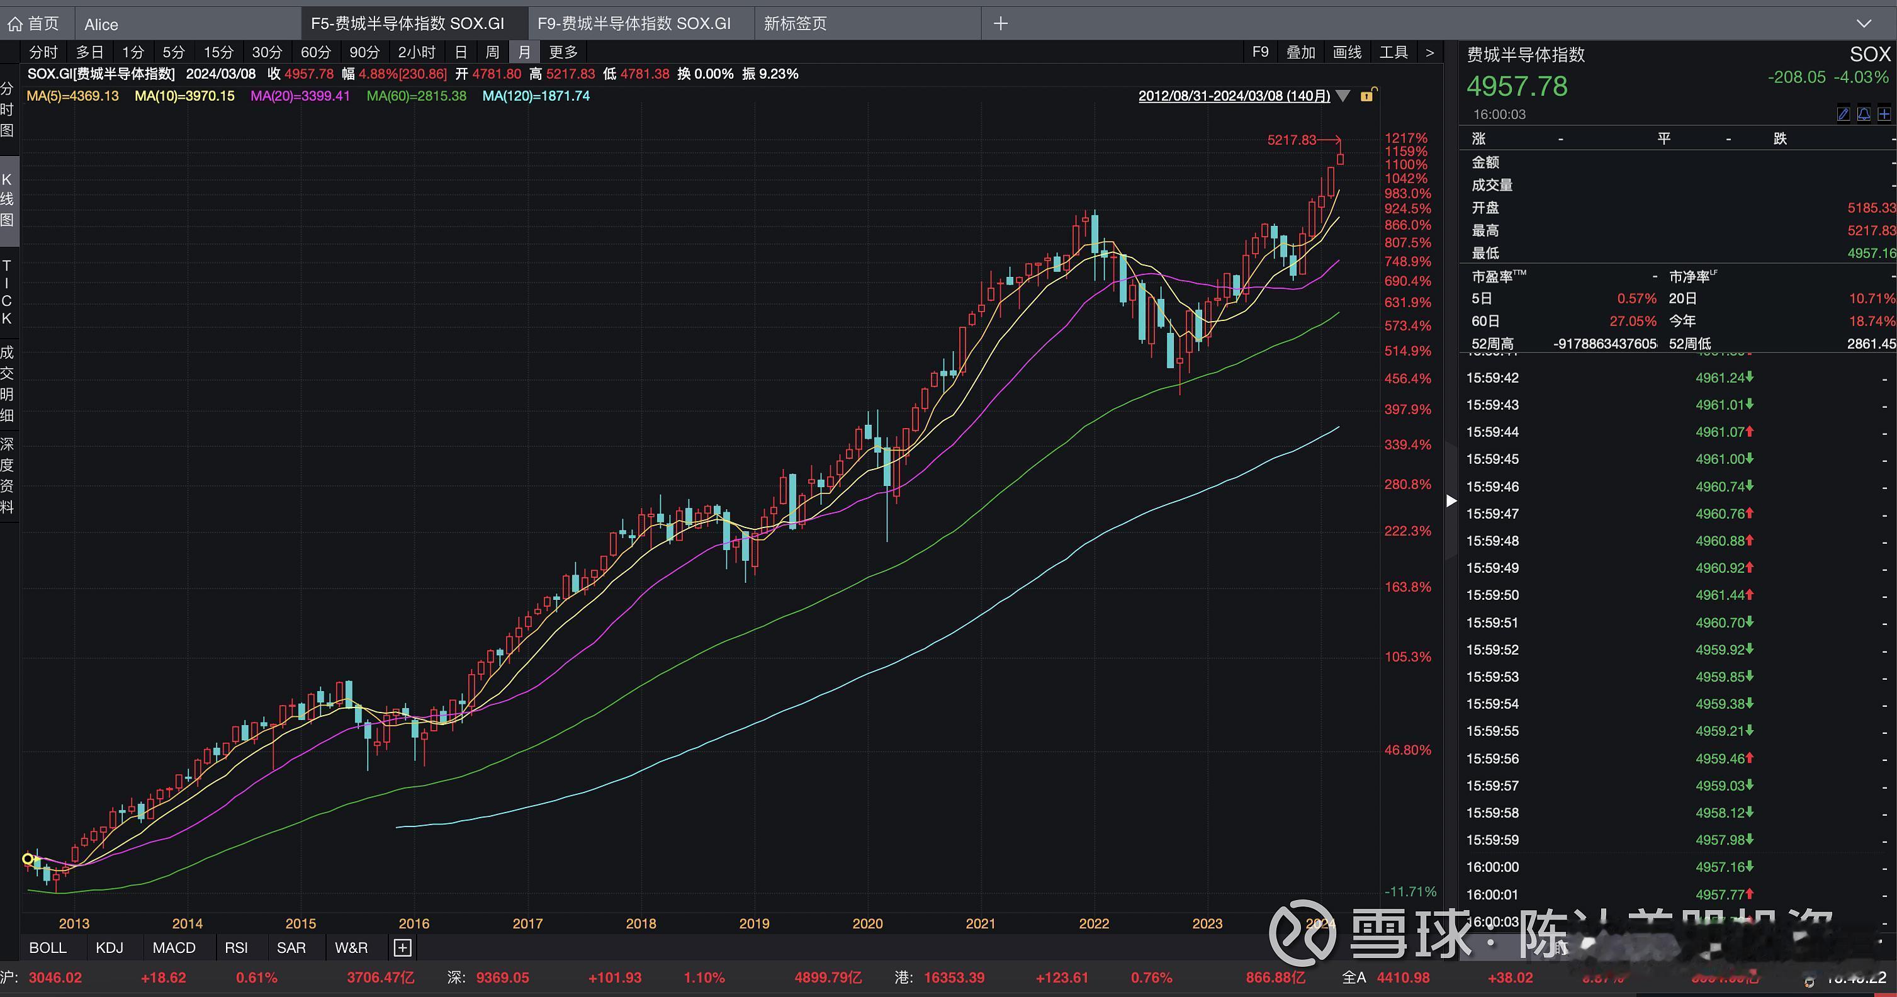Set a price alert with bell icon
This screenshot has width=1897, height=997.
coord(1864,114)
